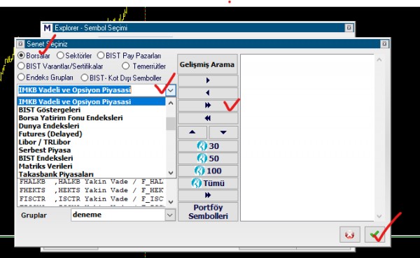Screen dimensions: 420x258
Task: Select the FHEKTS Yakin Vade row
Action: coord(92,190)
